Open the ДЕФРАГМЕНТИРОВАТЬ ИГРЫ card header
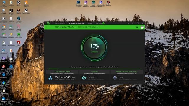This screenshot has height=106, width=189. (x=127, y=72)
